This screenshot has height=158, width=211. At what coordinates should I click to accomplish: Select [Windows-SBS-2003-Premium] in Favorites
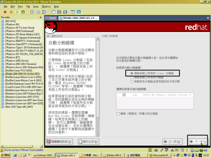coord(21,64)
